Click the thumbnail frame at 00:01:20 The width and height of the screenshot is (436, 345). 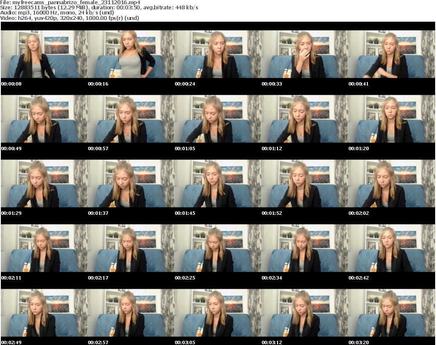[392, 119]
